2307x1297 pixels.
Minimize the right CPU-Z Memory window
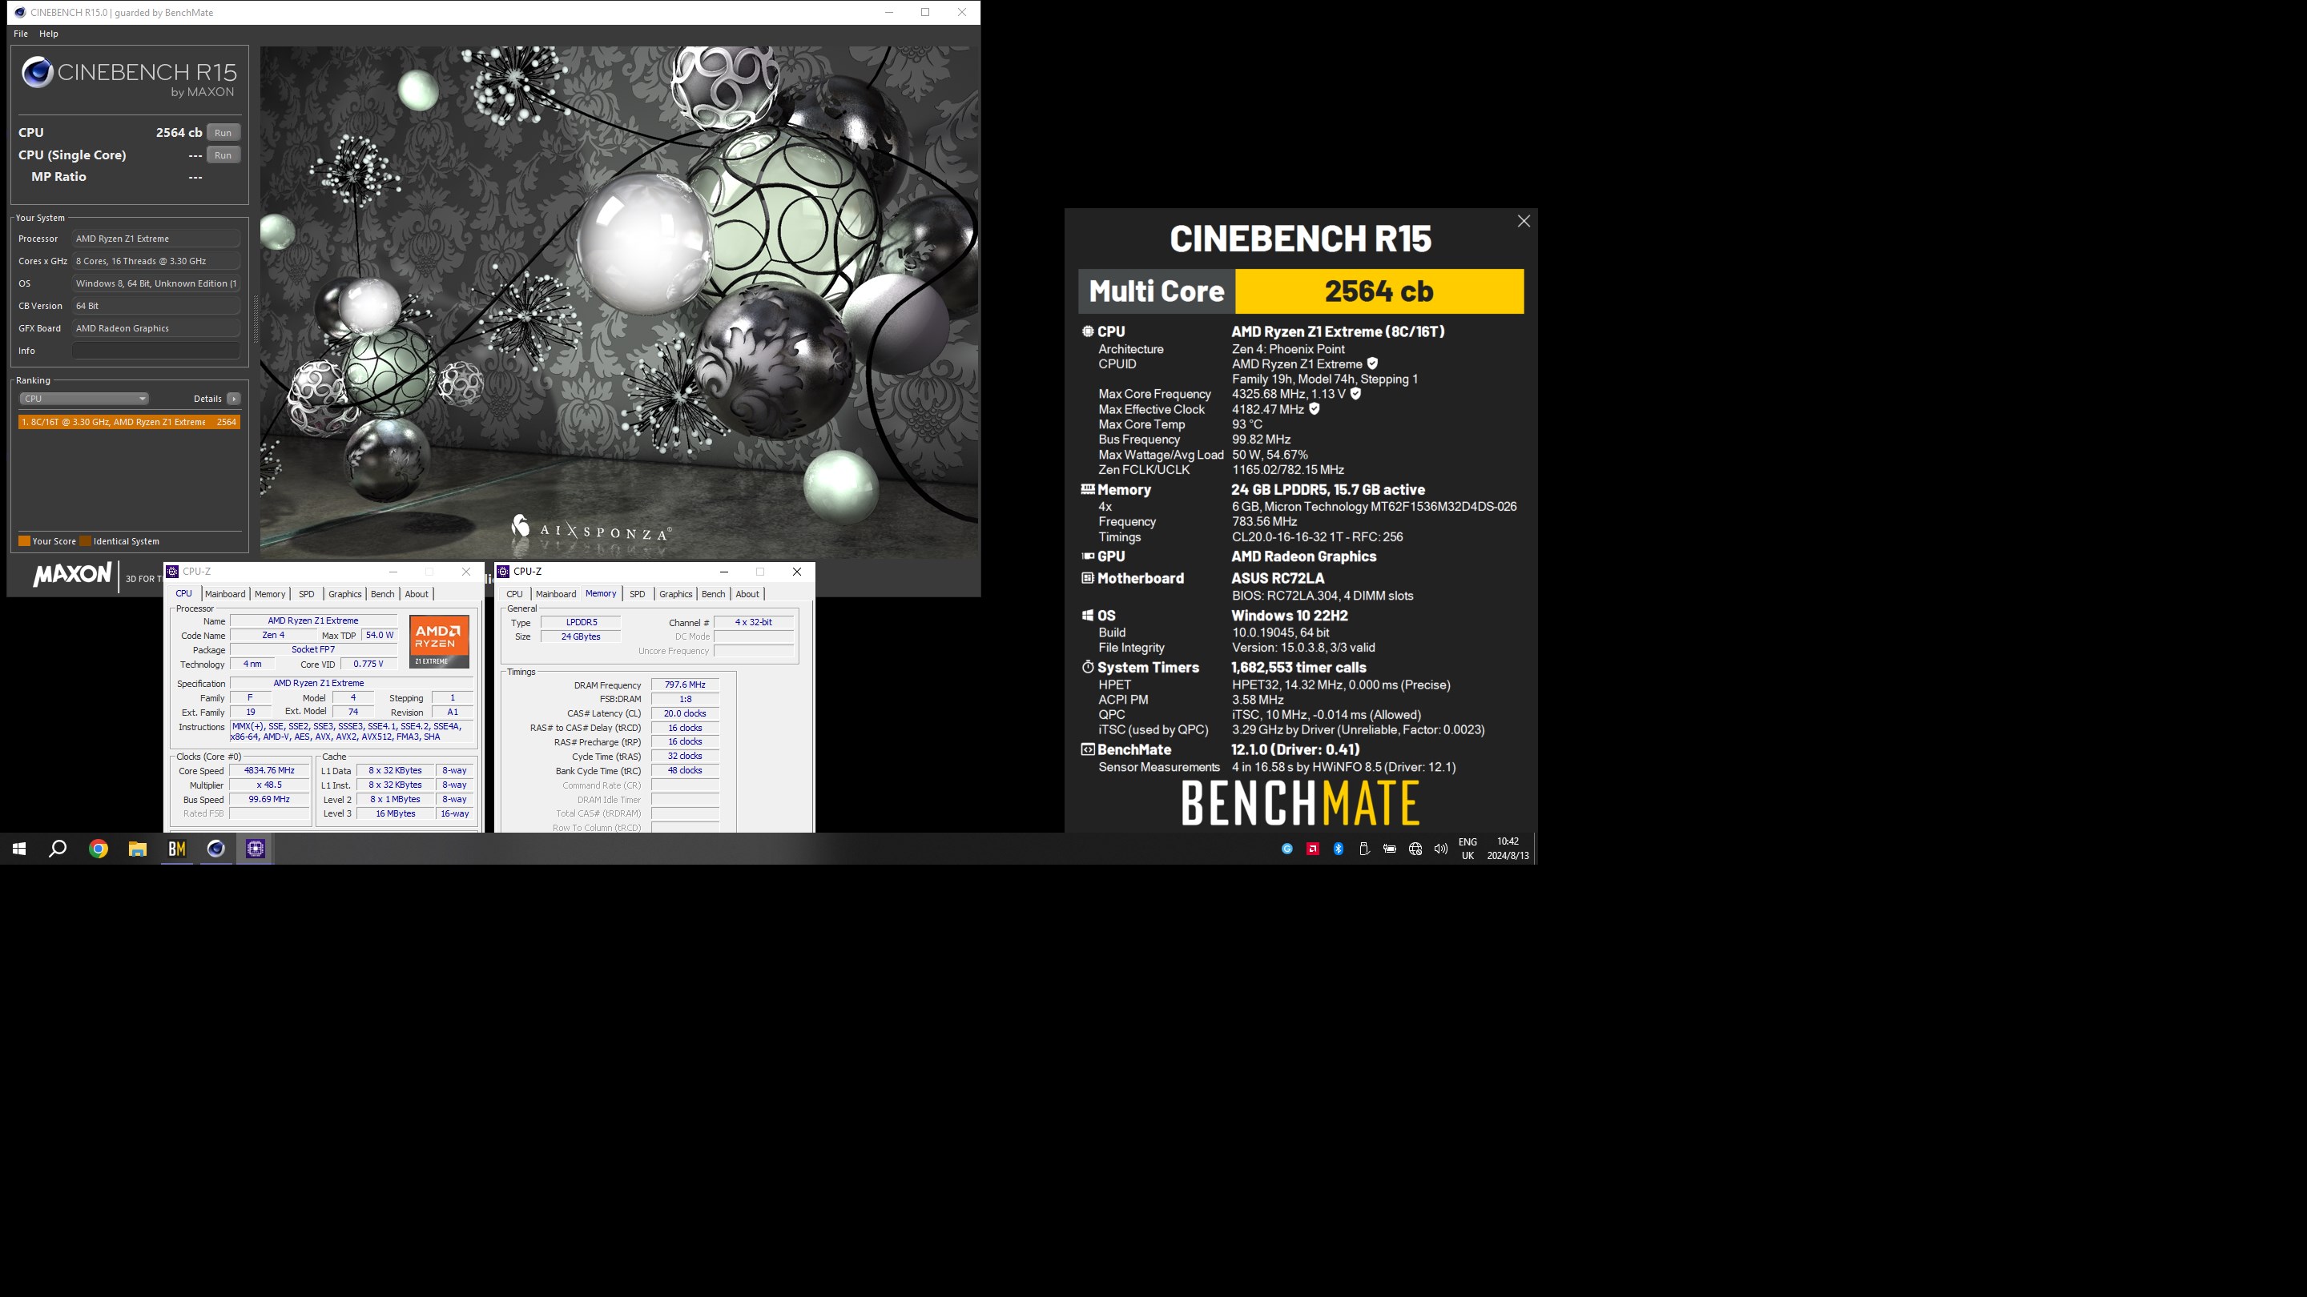tap(723, 571)
